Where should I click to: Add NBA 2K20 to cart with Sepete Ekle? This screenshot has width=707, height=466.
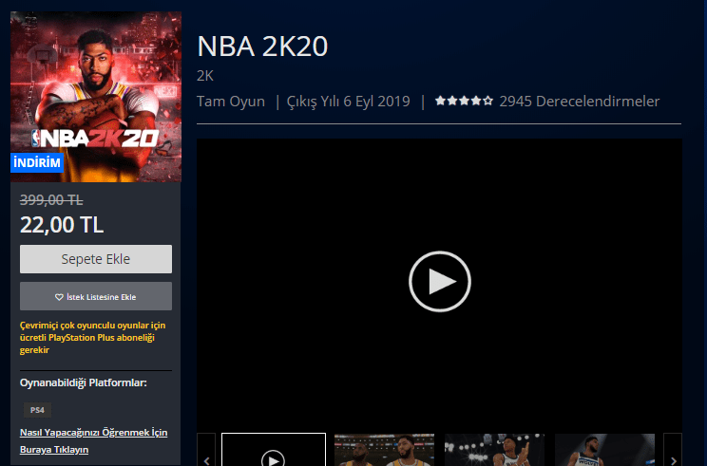(x=96, y=259)
